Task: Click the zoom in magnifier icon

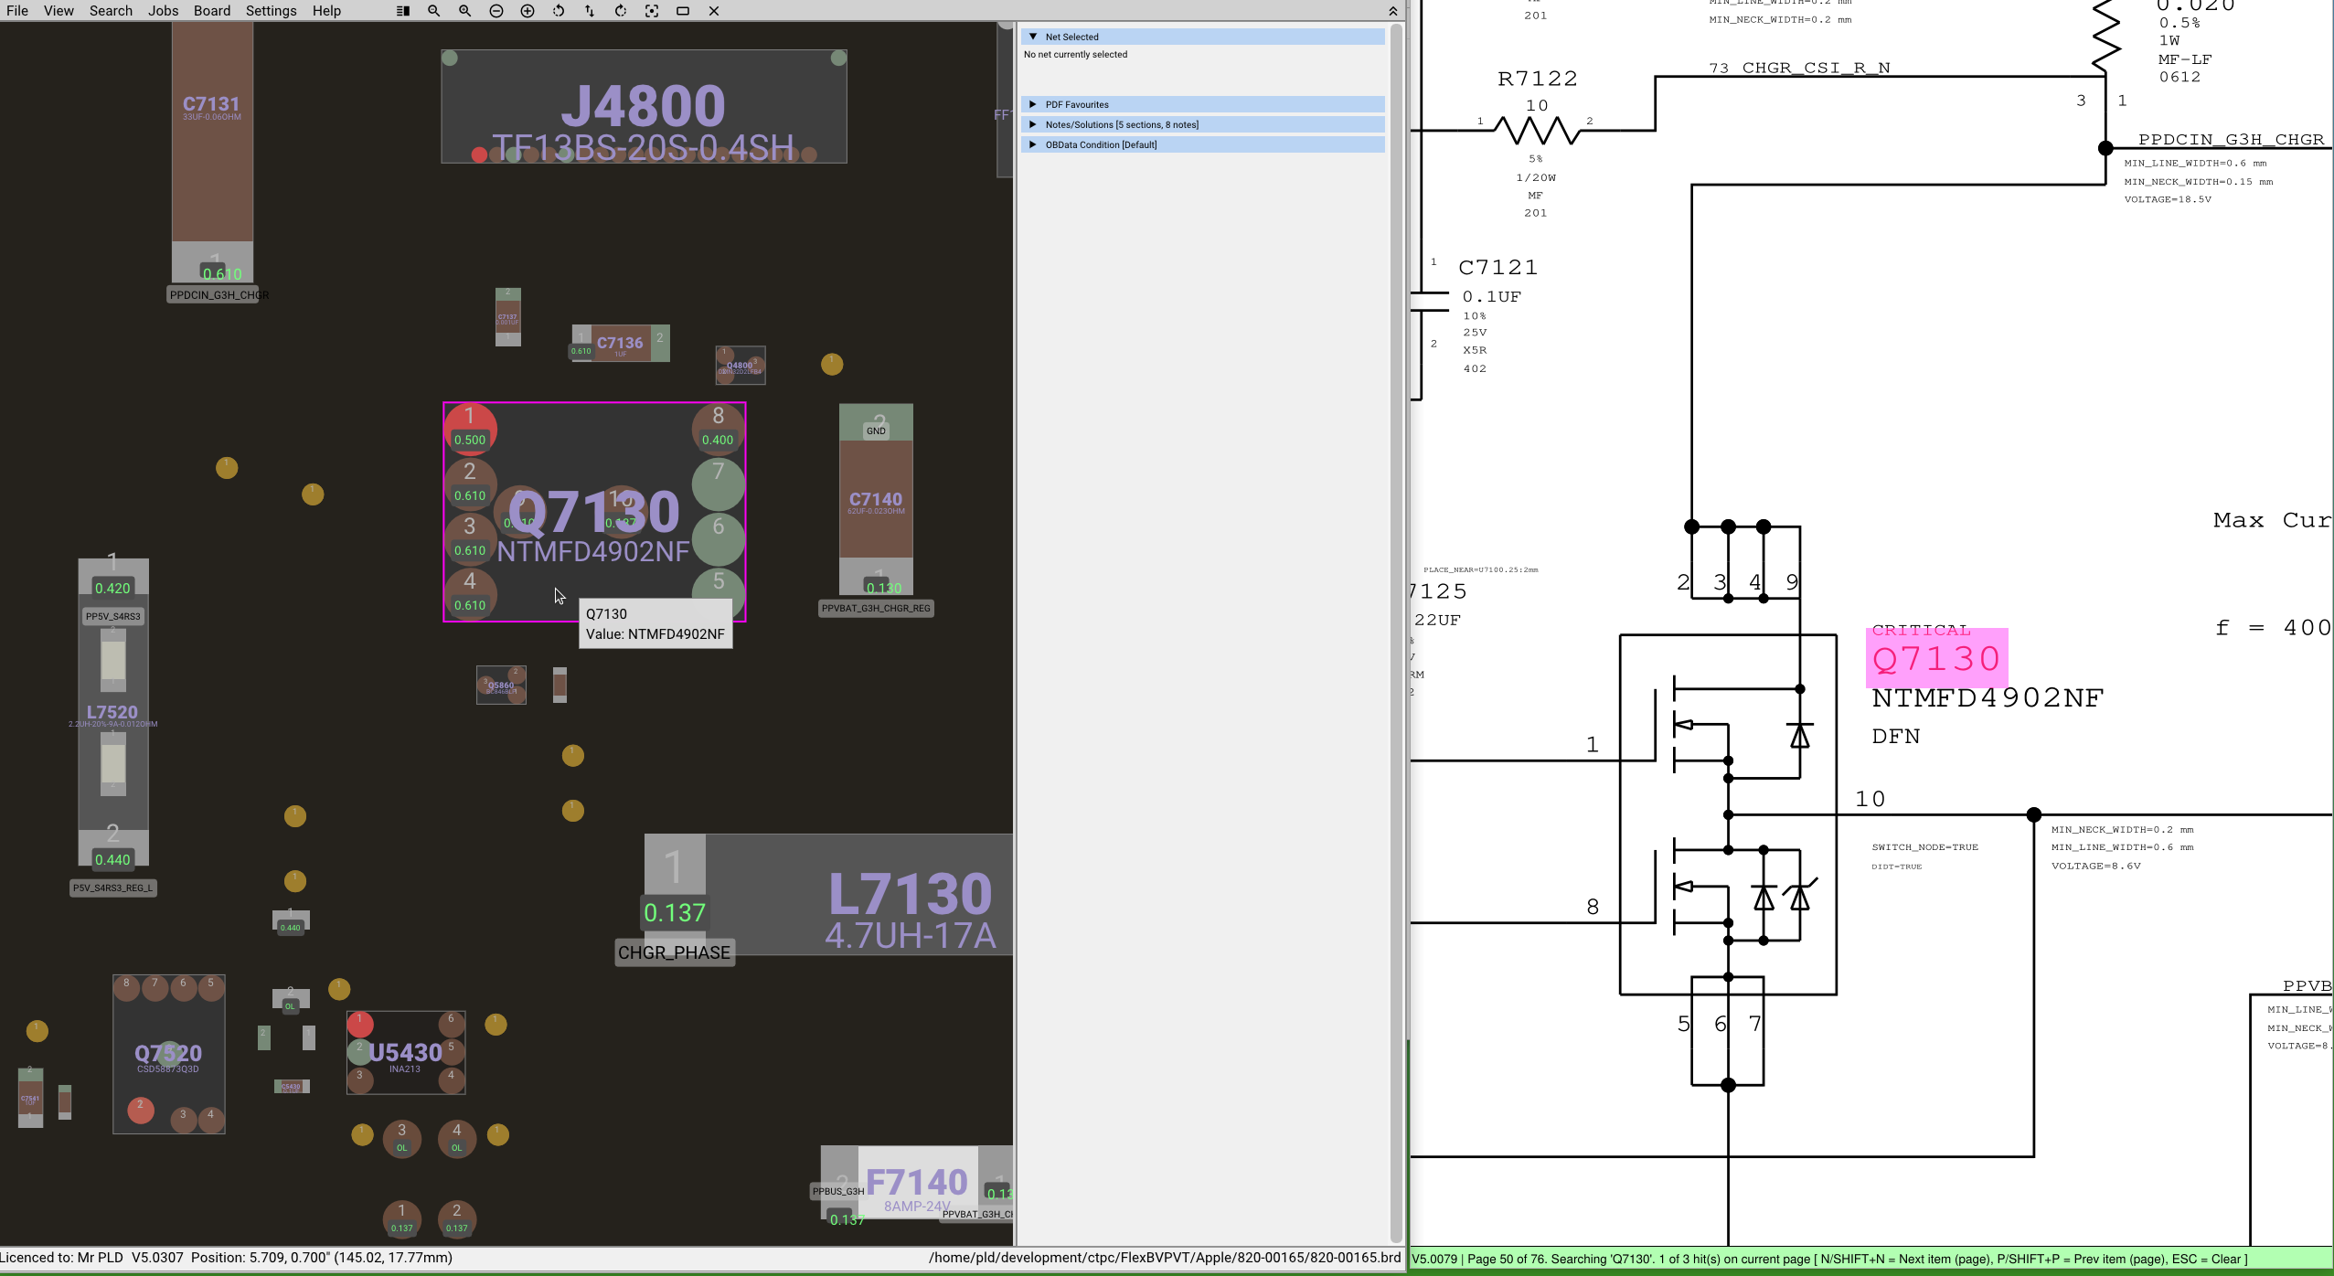Action: (465, 11)
